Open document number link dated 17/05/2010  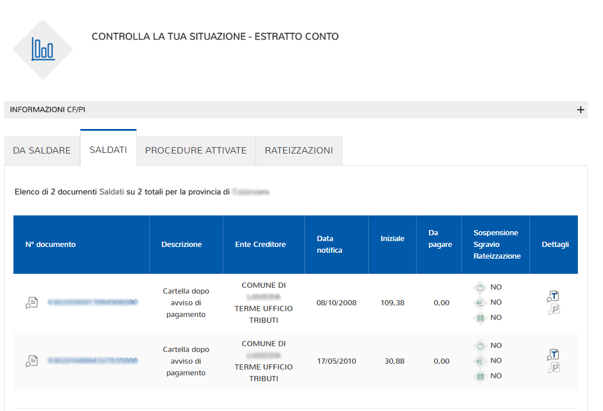(x=93, y=361)
